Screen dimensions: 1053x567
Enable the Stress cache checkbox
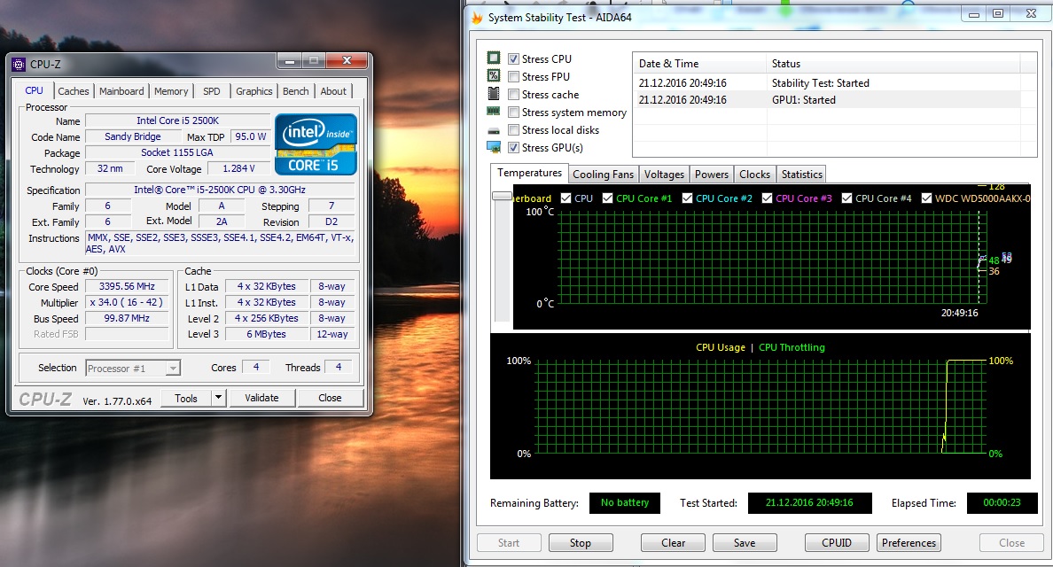pos(514,95)
